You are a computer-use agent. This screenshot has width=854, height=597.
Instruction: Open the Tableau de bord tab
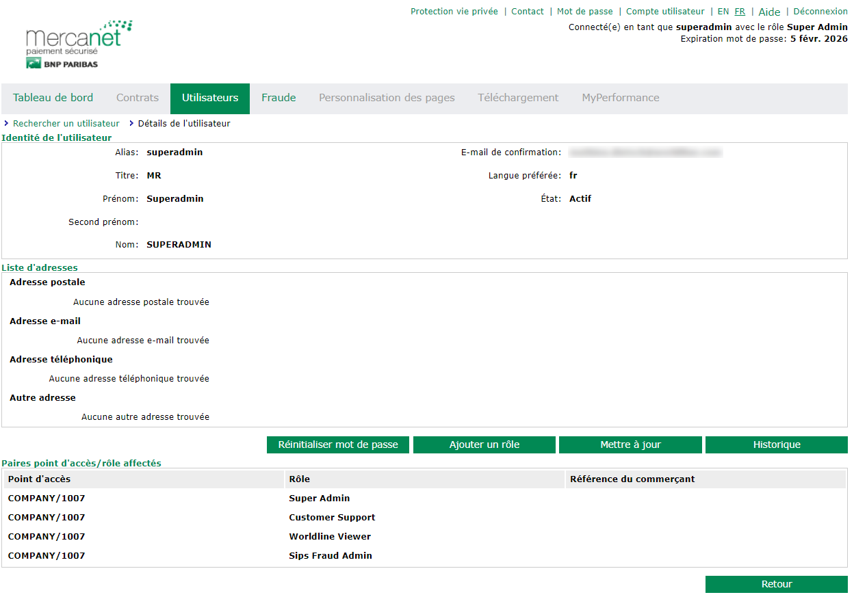point(53,98)
